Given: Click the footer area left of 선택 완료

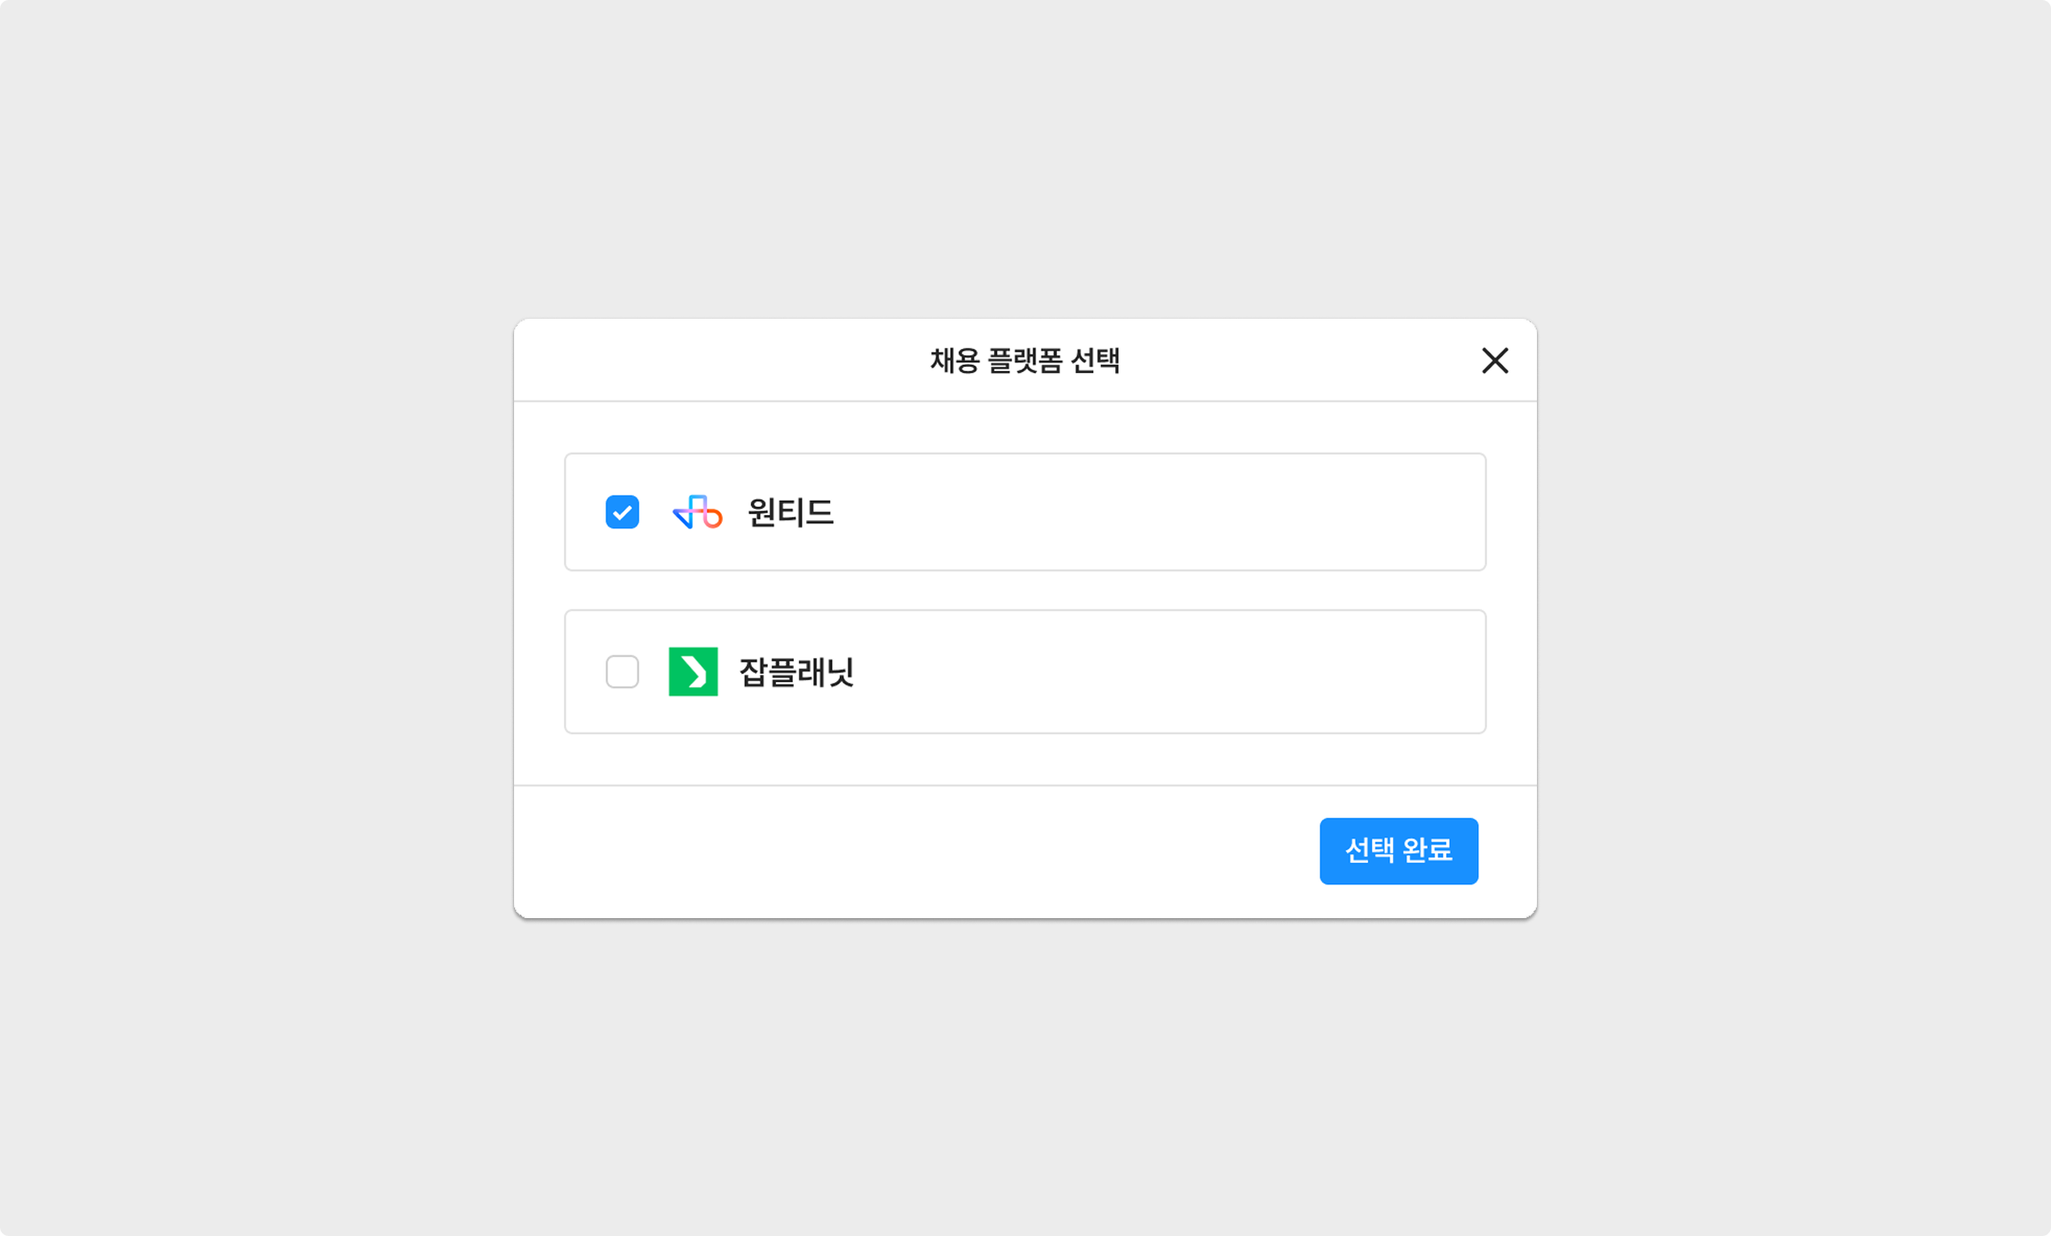Looking at the screenshot, I should [x=888, y=851].
